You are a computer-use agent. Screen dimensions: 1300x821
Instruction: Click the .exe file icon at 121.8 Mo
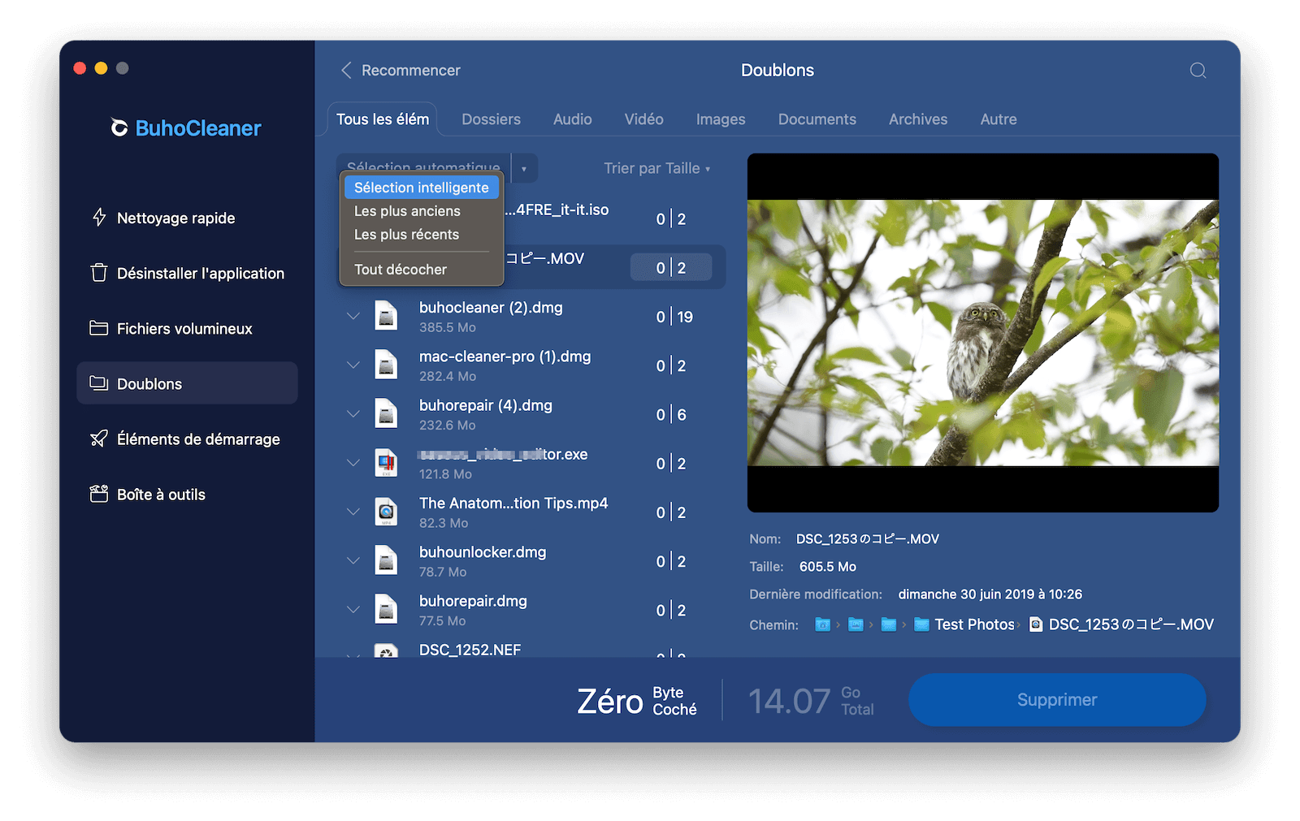[x=386, y=463]
